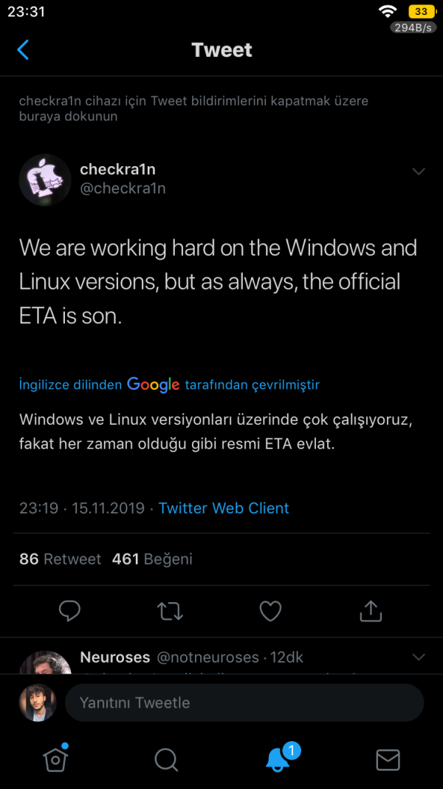
Task: Open direct messages via envelope icon
Action: (x=388, y=759)
